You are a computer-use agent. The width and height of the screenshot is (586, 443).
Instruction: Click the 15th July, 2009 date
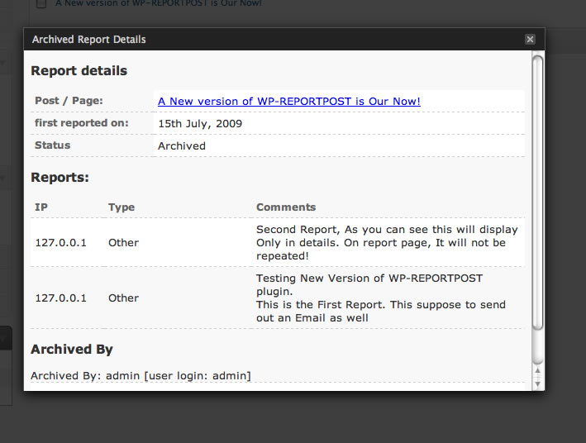[x=200, y=123]
